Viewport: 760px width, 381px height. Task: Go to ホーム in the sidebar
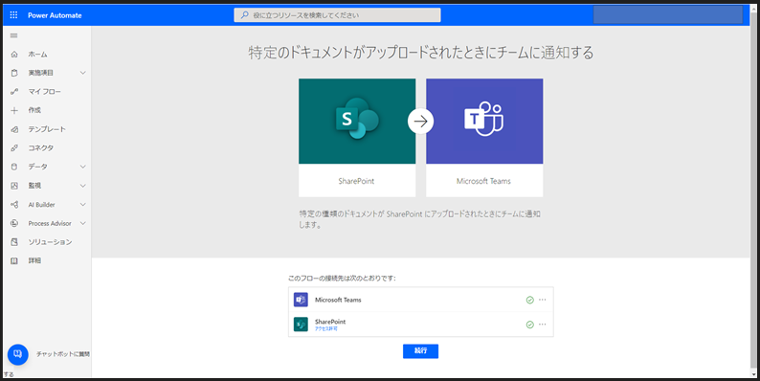pyautogui.click(x=37, y=55)
